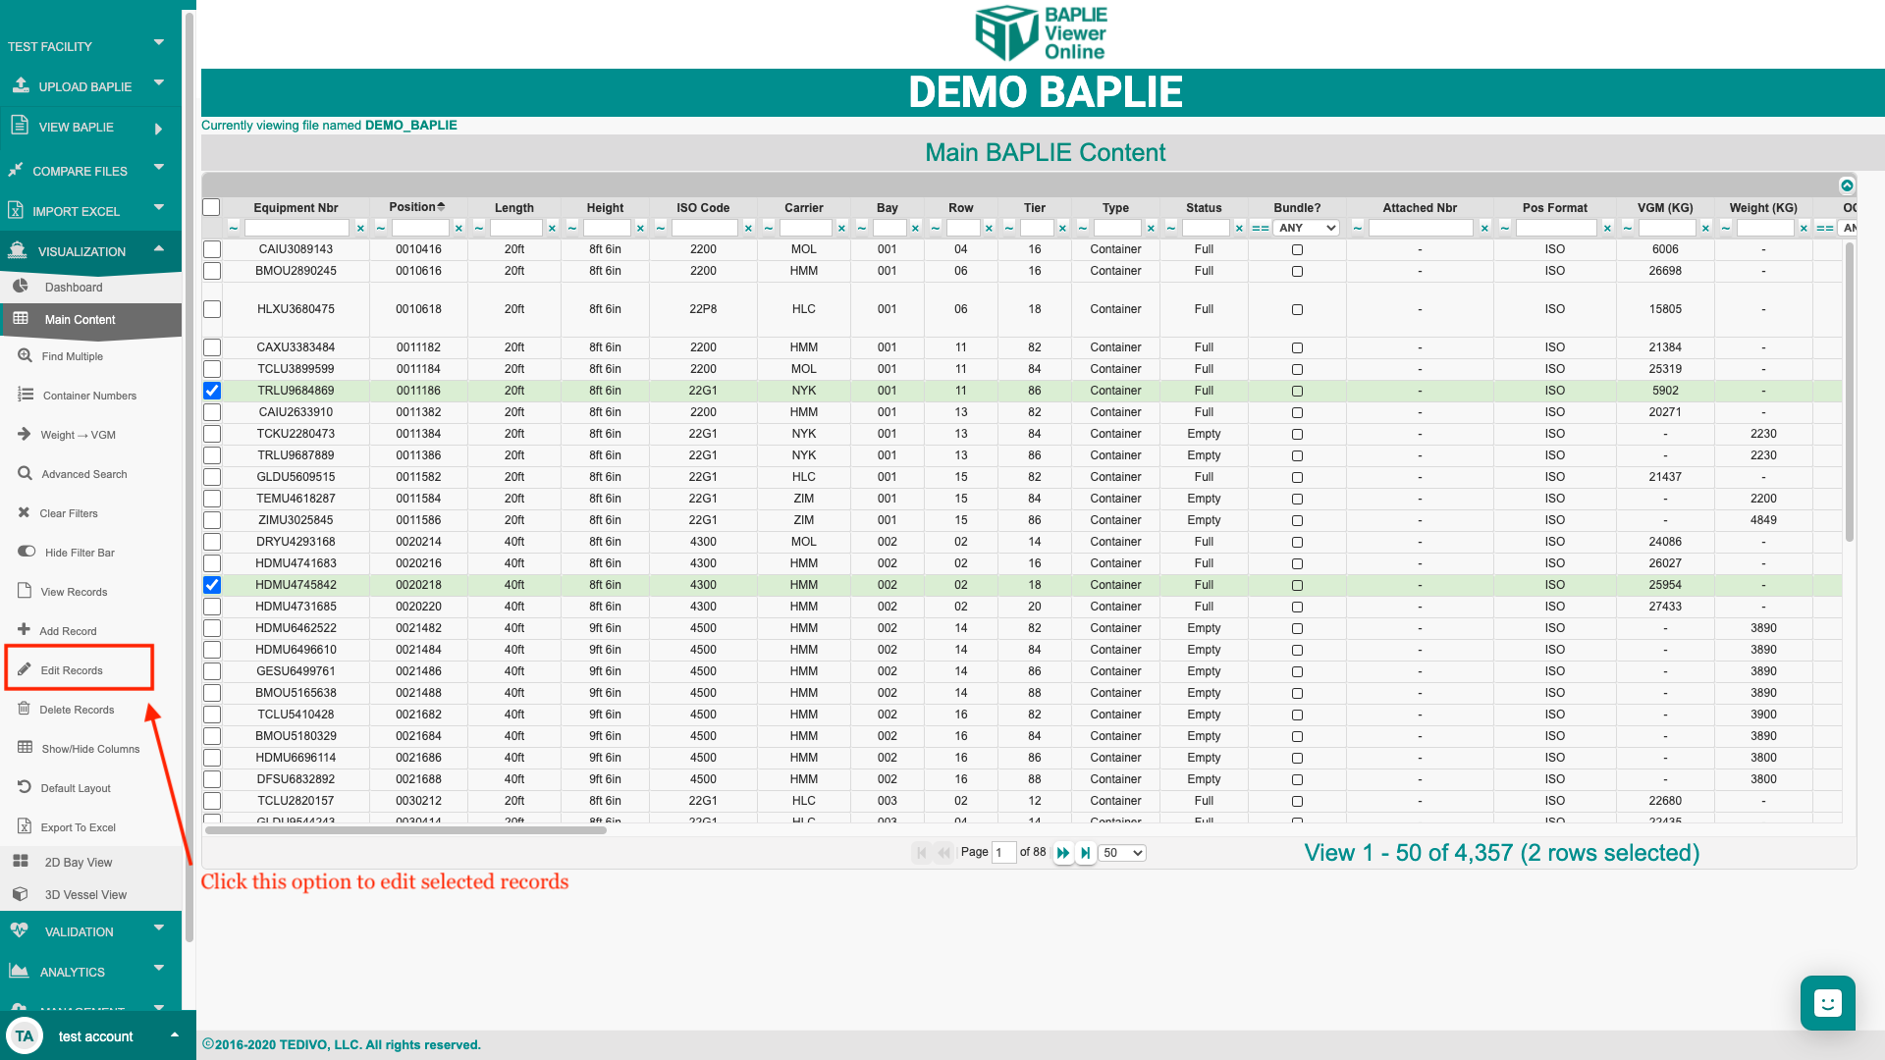This screenshot has height=1060, width=1885.
Task: Toggle Hide Filter Bar switch
Action: 27,552
